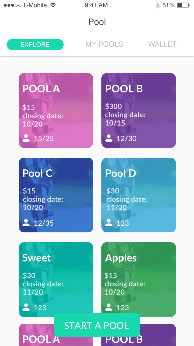Tap the person icon on Pool D card
The height and width of the screenshot is (346, 194).
[109, 223]
